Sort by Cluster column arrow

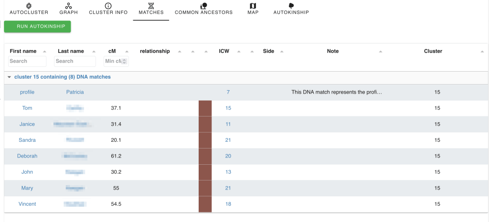click(x=482, y=52)
